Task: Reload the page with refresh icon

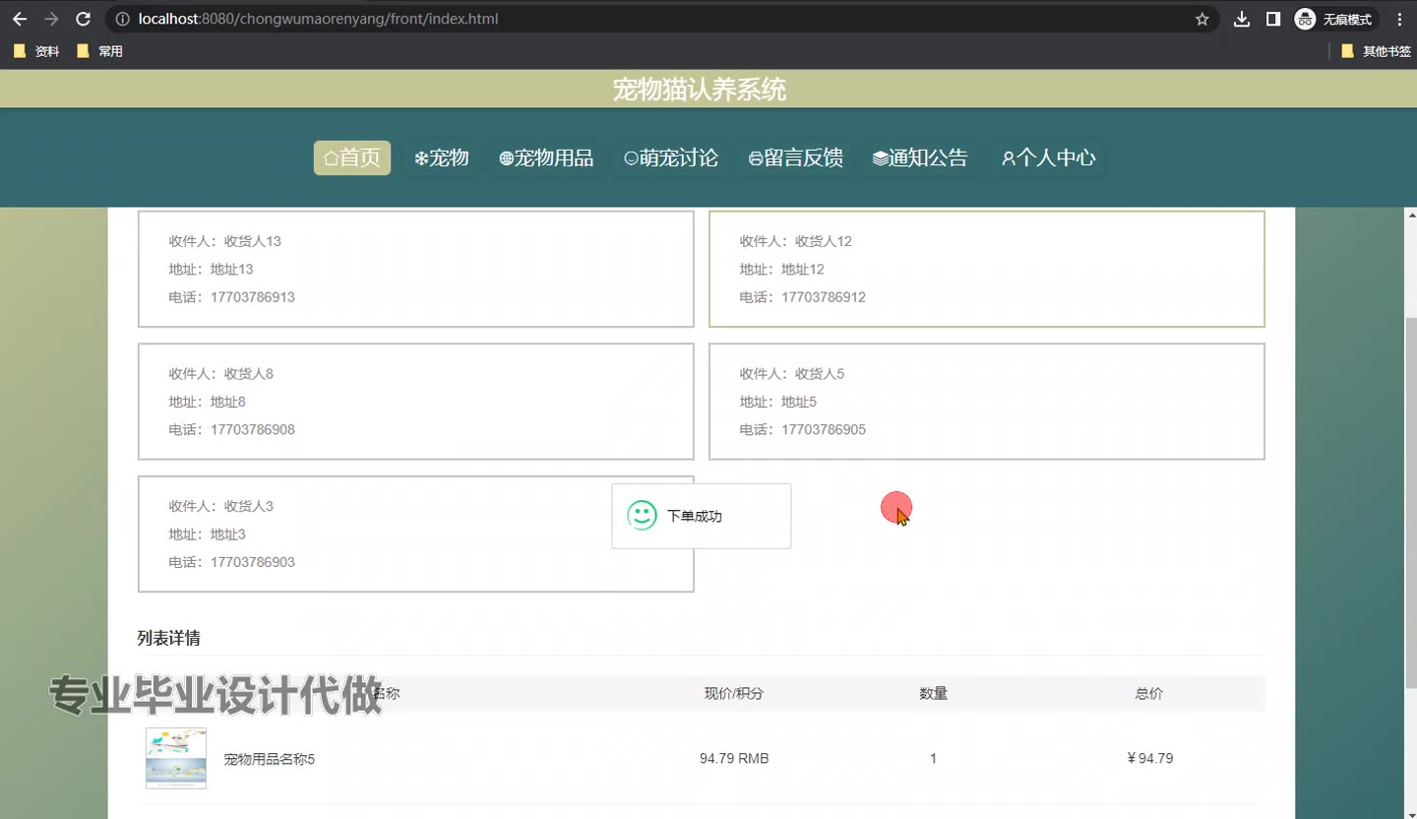Action: pyautogui.click(x=84, y=19)
